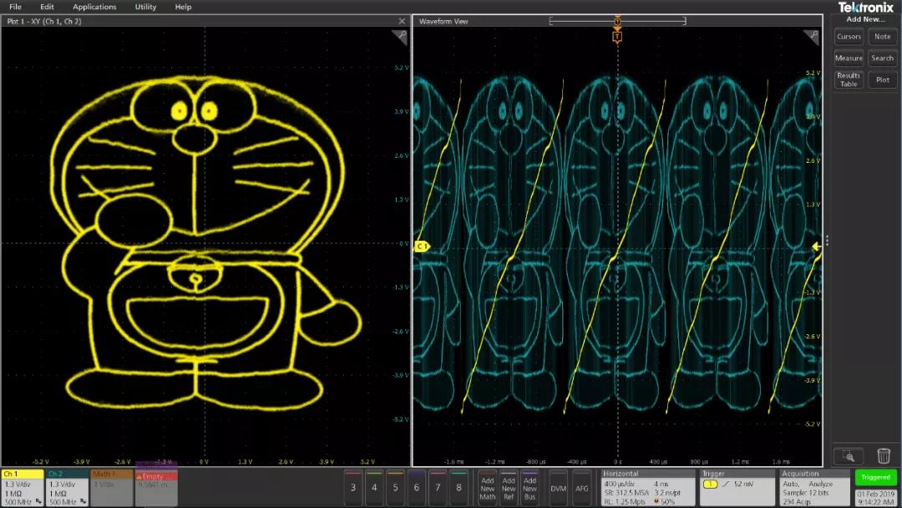
Task: Open the Applications menu
Action: pos(94,7)
